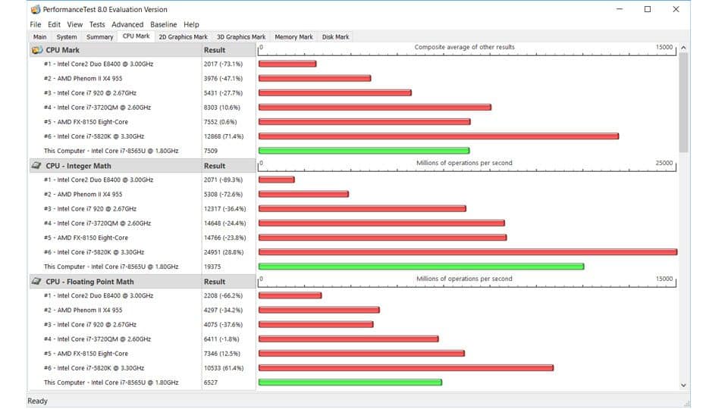The height and width of the screenshot is (409, 728).
Task: Select the Summary tab
Action: tap(100, 36)
